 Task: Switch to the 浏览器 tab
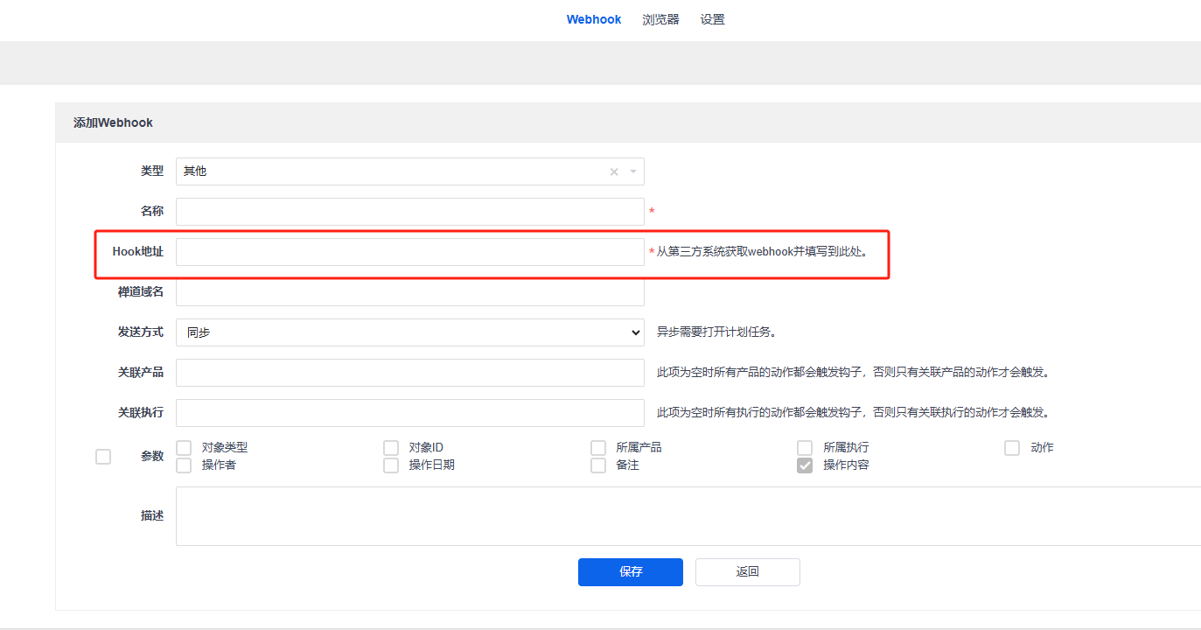tap(660, 18)
